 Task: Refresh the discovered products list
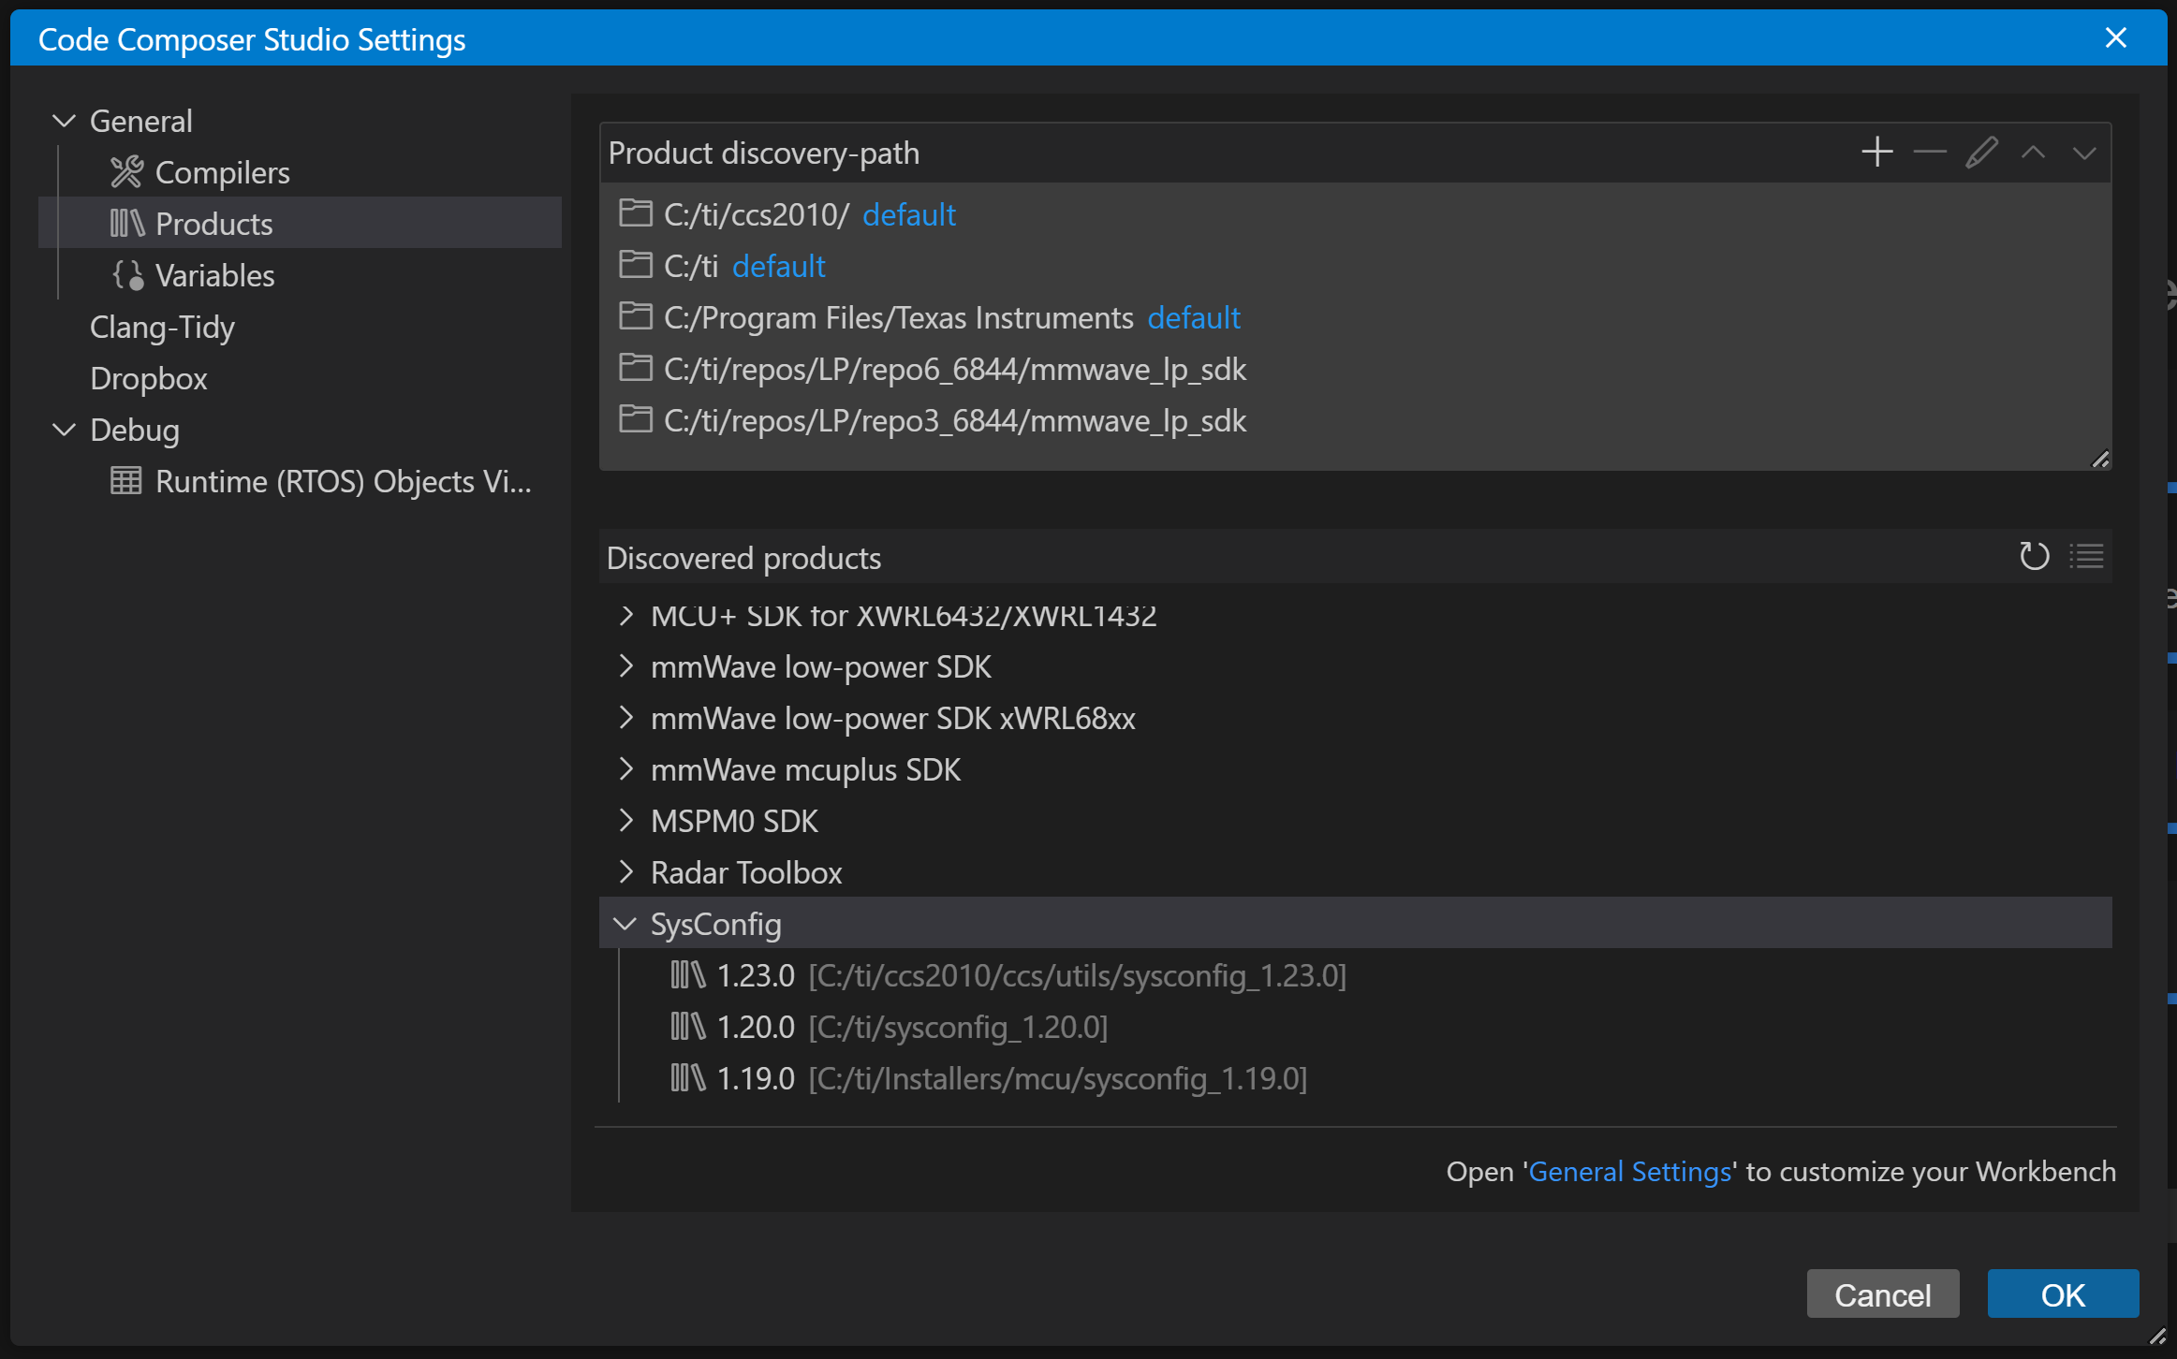coord(2034,557)
